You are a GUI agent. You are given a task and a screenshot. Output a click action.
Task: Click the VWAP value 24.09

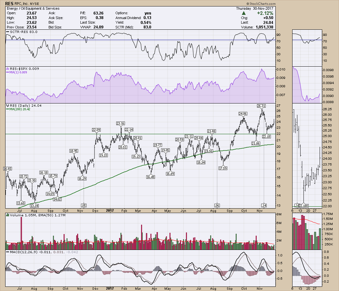tap(98, 27)
